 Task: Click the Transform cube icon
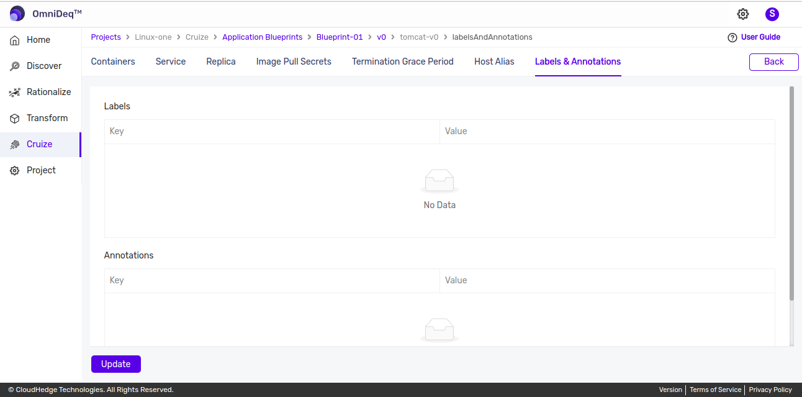tap(15, 119)
